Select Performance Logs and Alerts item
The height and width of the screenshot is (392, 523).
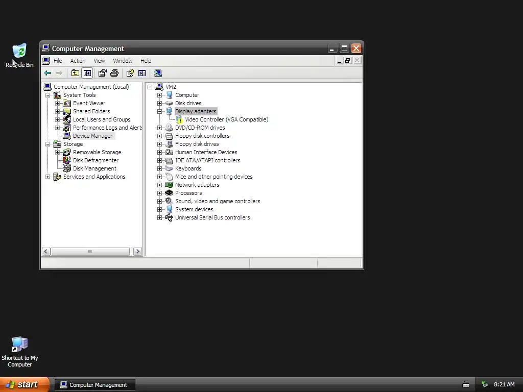tap(107, 128)
